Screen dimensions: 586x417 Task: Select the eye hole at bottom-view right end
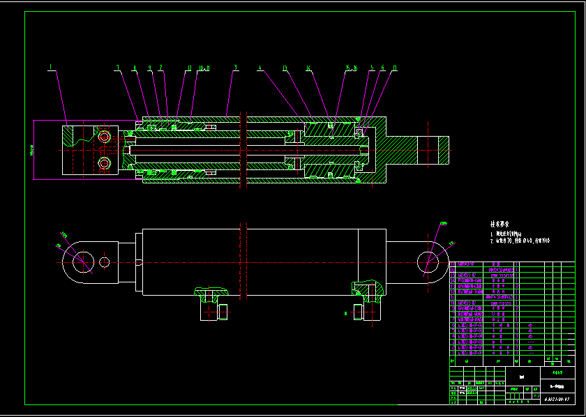[x=428, y=262]
